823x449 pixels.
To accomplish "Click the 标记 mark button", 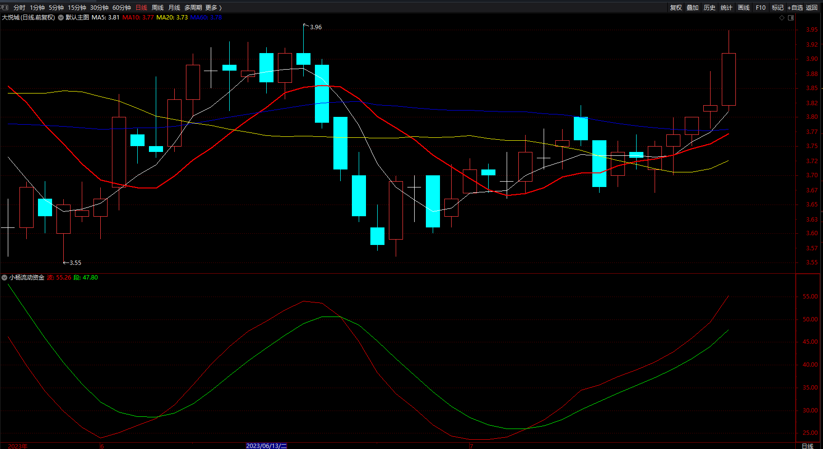I will pyautogui.click(x=778, y=8).
